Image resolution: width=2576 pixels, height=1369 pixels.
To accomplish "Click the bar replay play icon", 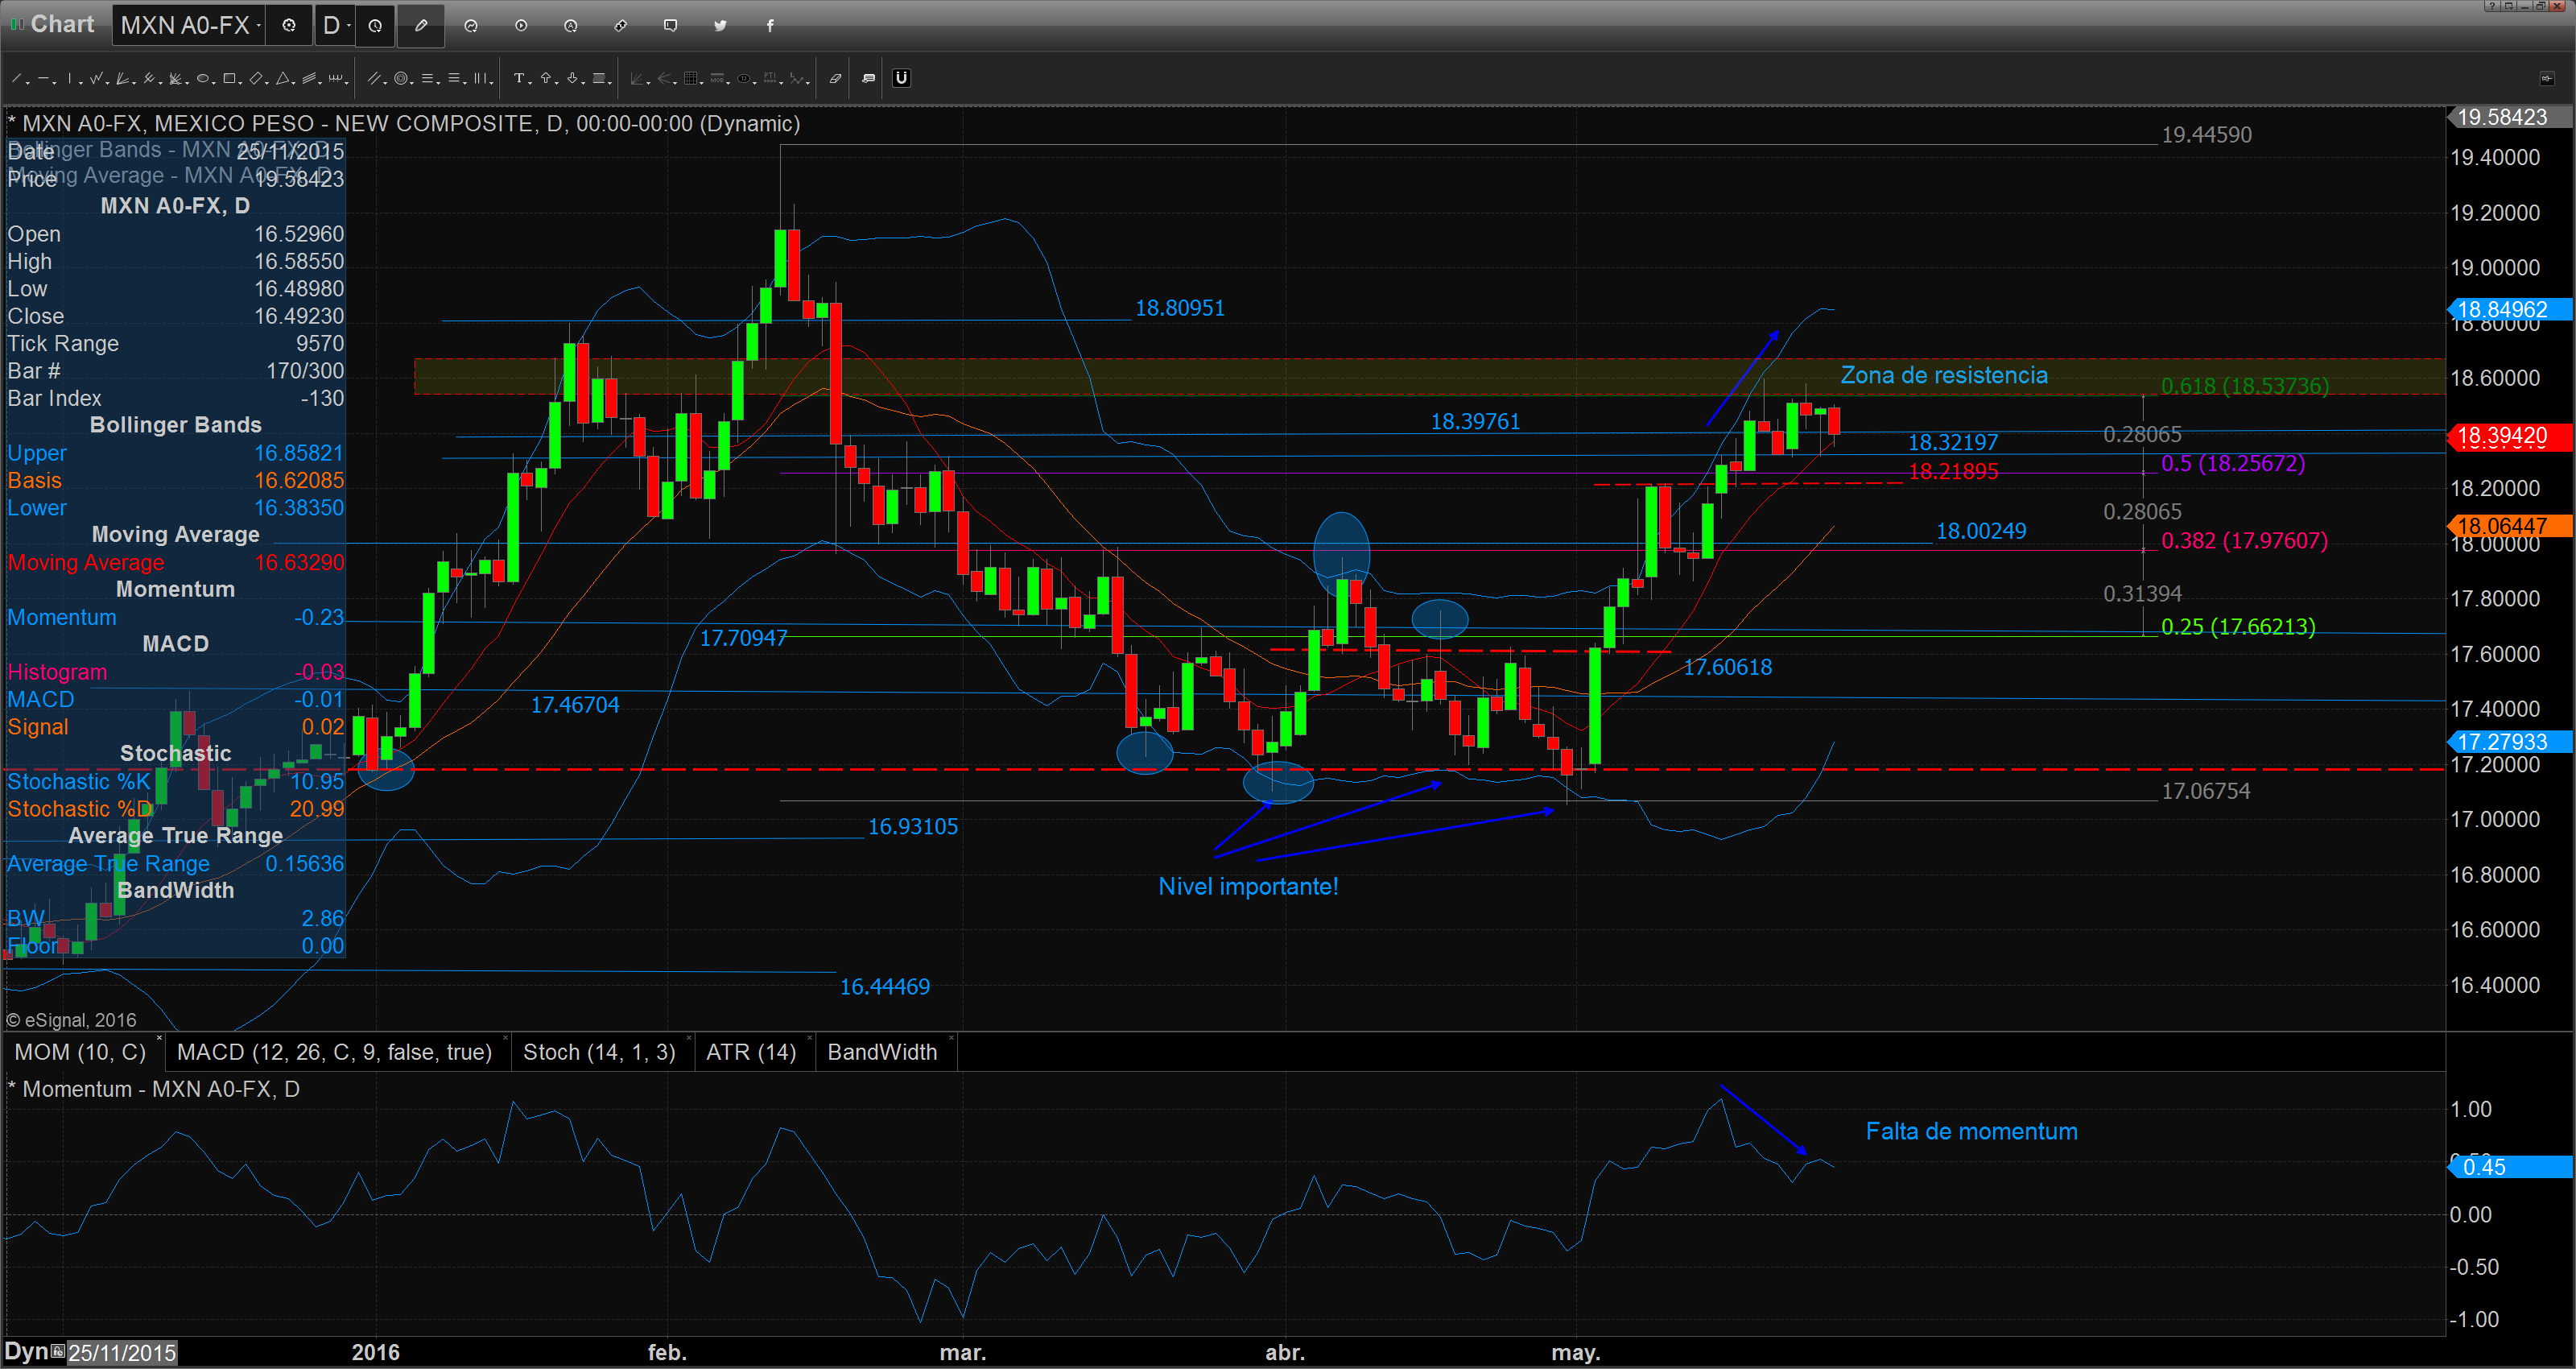I will [521, 25].
